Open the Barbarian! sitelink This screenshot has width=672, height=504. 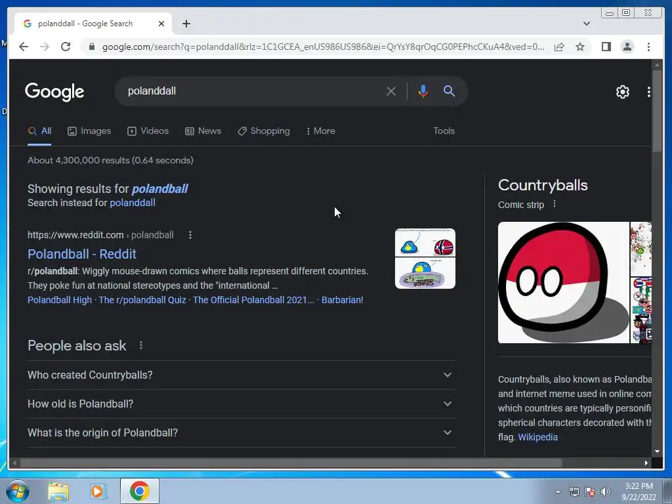343,300
